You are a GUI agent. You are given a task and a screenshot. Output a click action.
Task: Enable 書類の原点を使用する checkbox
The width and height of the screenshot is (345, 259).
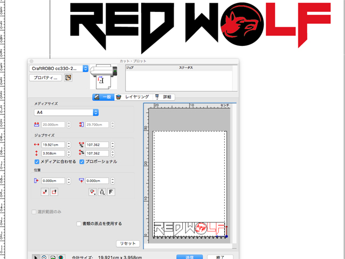click(79, 224)
